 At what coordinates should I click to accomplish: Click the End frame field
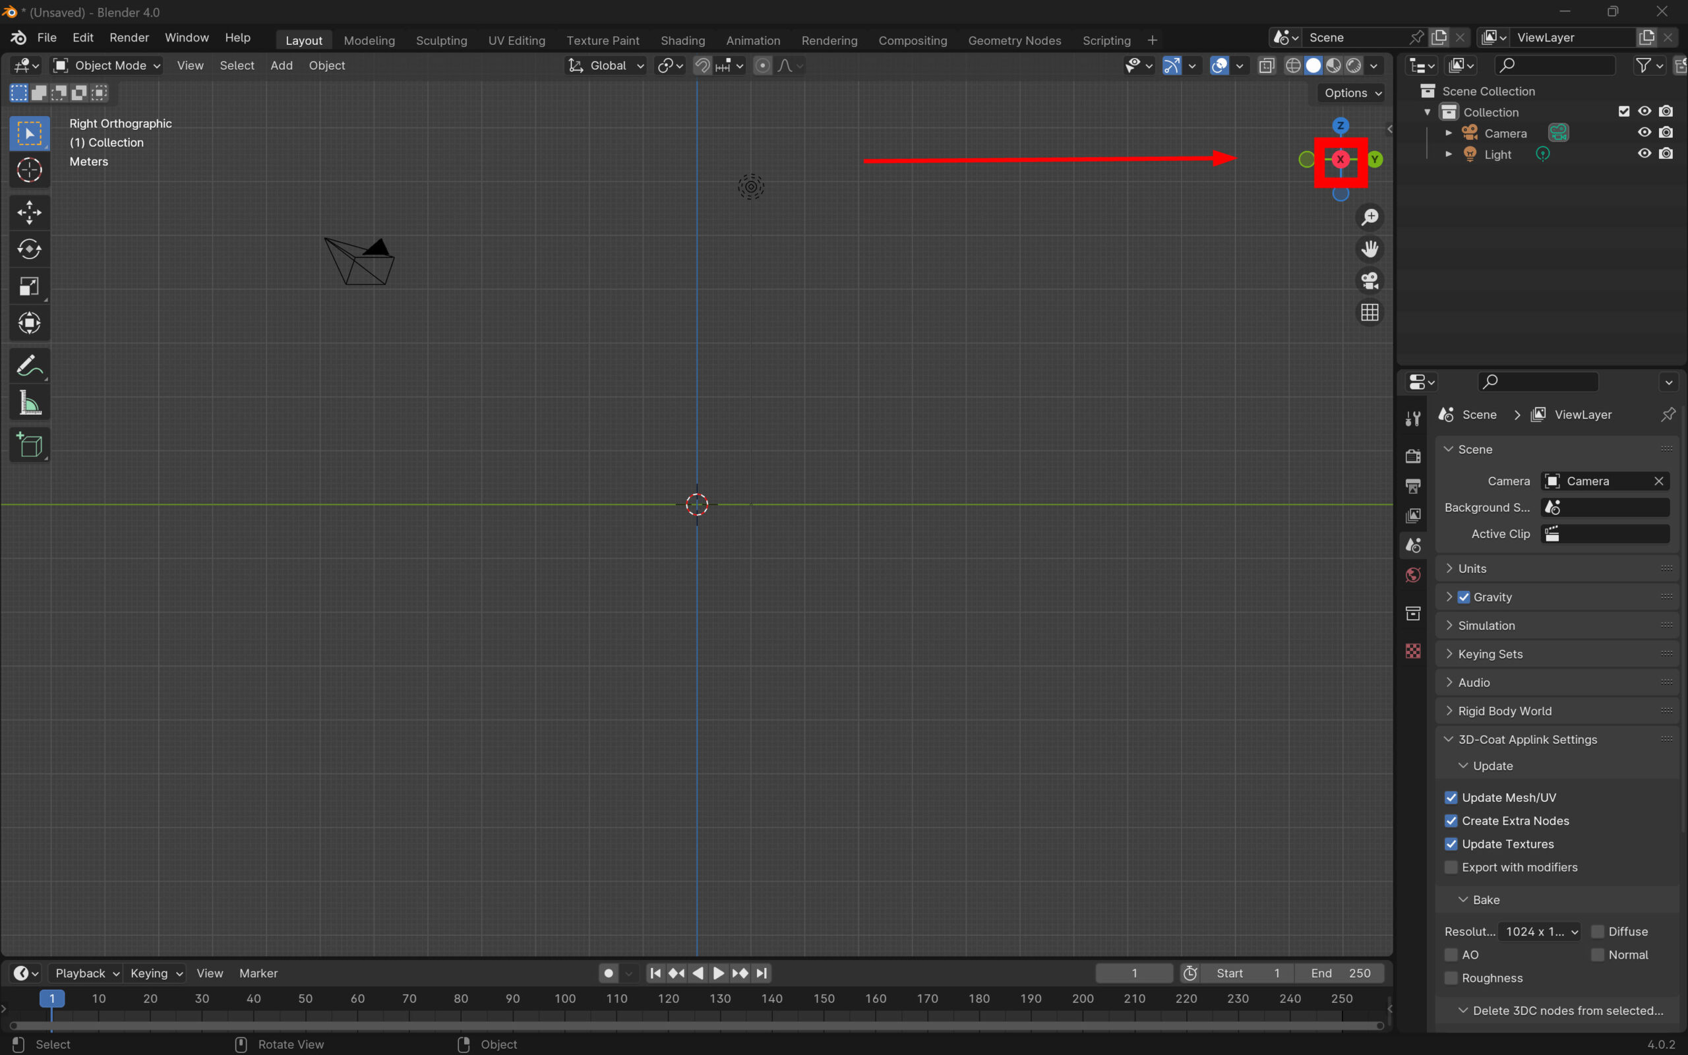tap(1340, 973)
